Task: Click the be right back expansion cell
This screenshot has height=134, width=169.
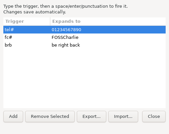Action: click(x=66, y=45)
